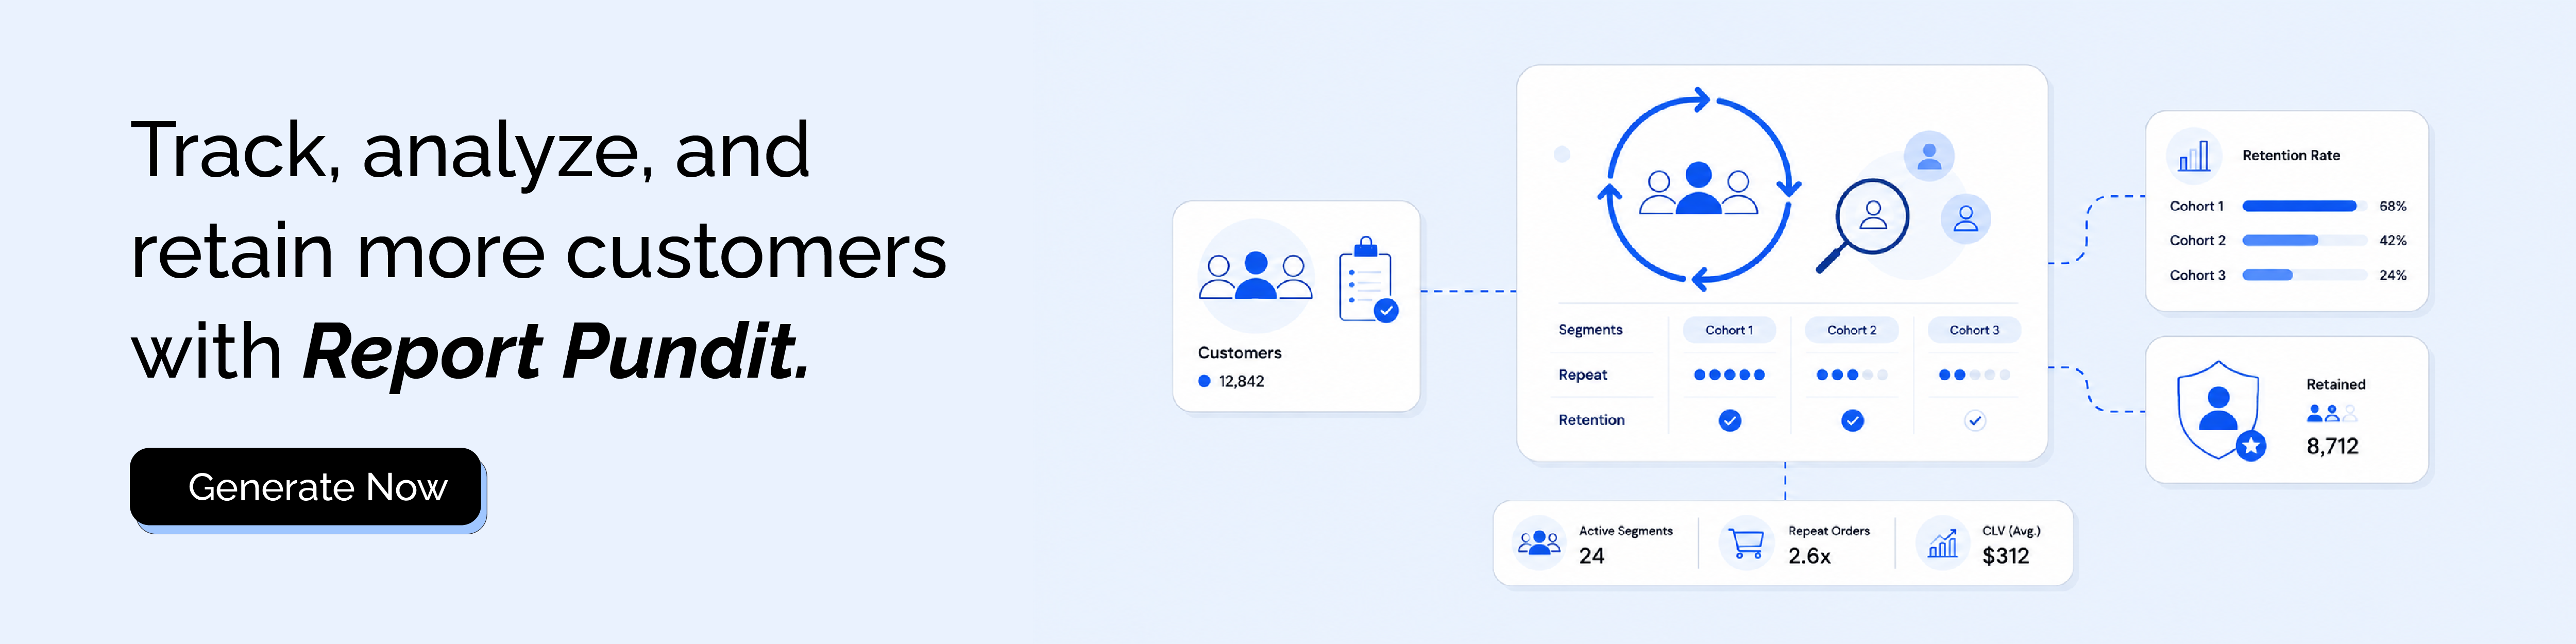Select the Cohort 3 tab
The width and height of the screenshot is (2576, 644).
click(1974, 330)
